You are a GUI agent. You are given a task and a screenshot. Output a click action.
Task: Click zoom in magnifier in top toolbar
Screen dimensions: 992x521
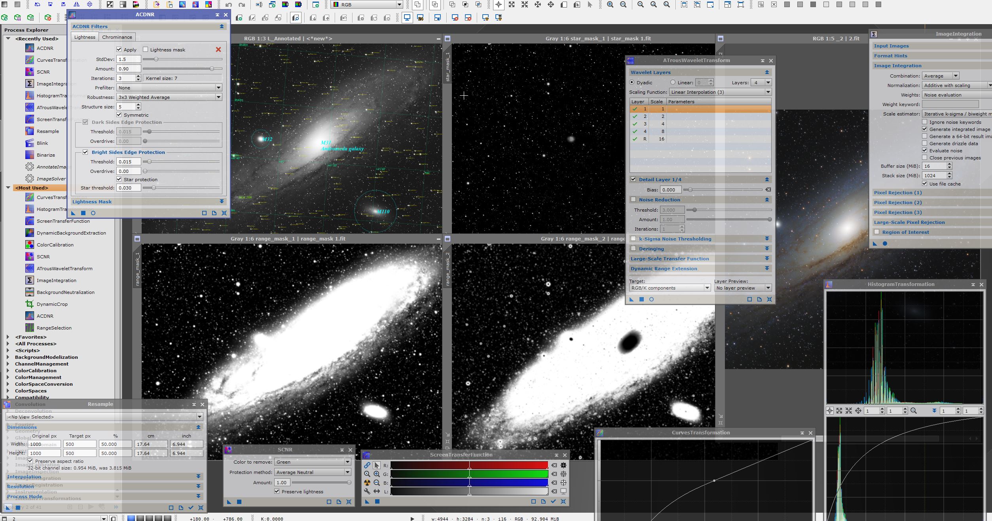pos(610,5)
